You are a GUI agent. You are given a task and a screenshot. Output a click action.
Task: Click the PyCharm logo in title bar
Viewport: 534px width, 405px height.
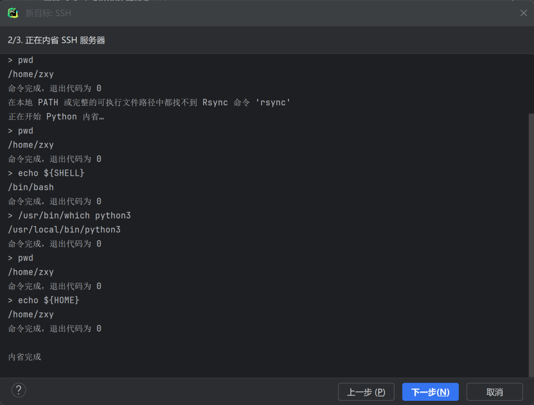click(13, 13)
